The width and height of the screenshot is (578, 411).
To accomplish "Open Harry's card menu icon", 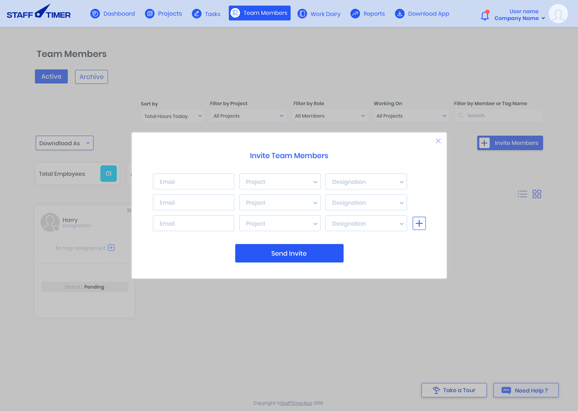I will click(129, 210).
